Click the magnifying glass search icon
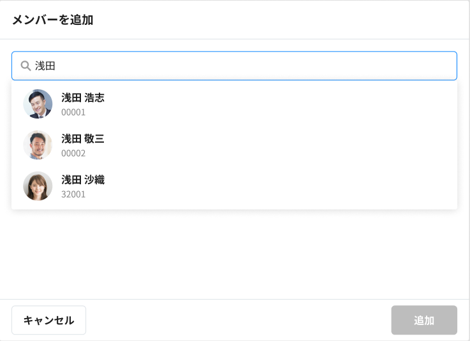Viewport: 470px width, 341px height. (26, 66)
